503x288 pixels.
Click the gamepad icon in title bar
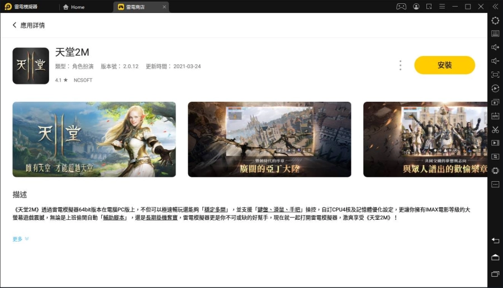401,6
